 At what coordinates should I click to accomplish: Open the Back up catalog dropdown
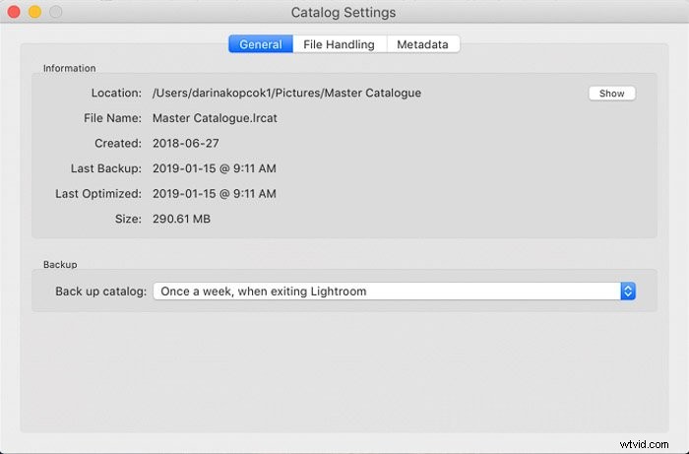coord(394,292)
